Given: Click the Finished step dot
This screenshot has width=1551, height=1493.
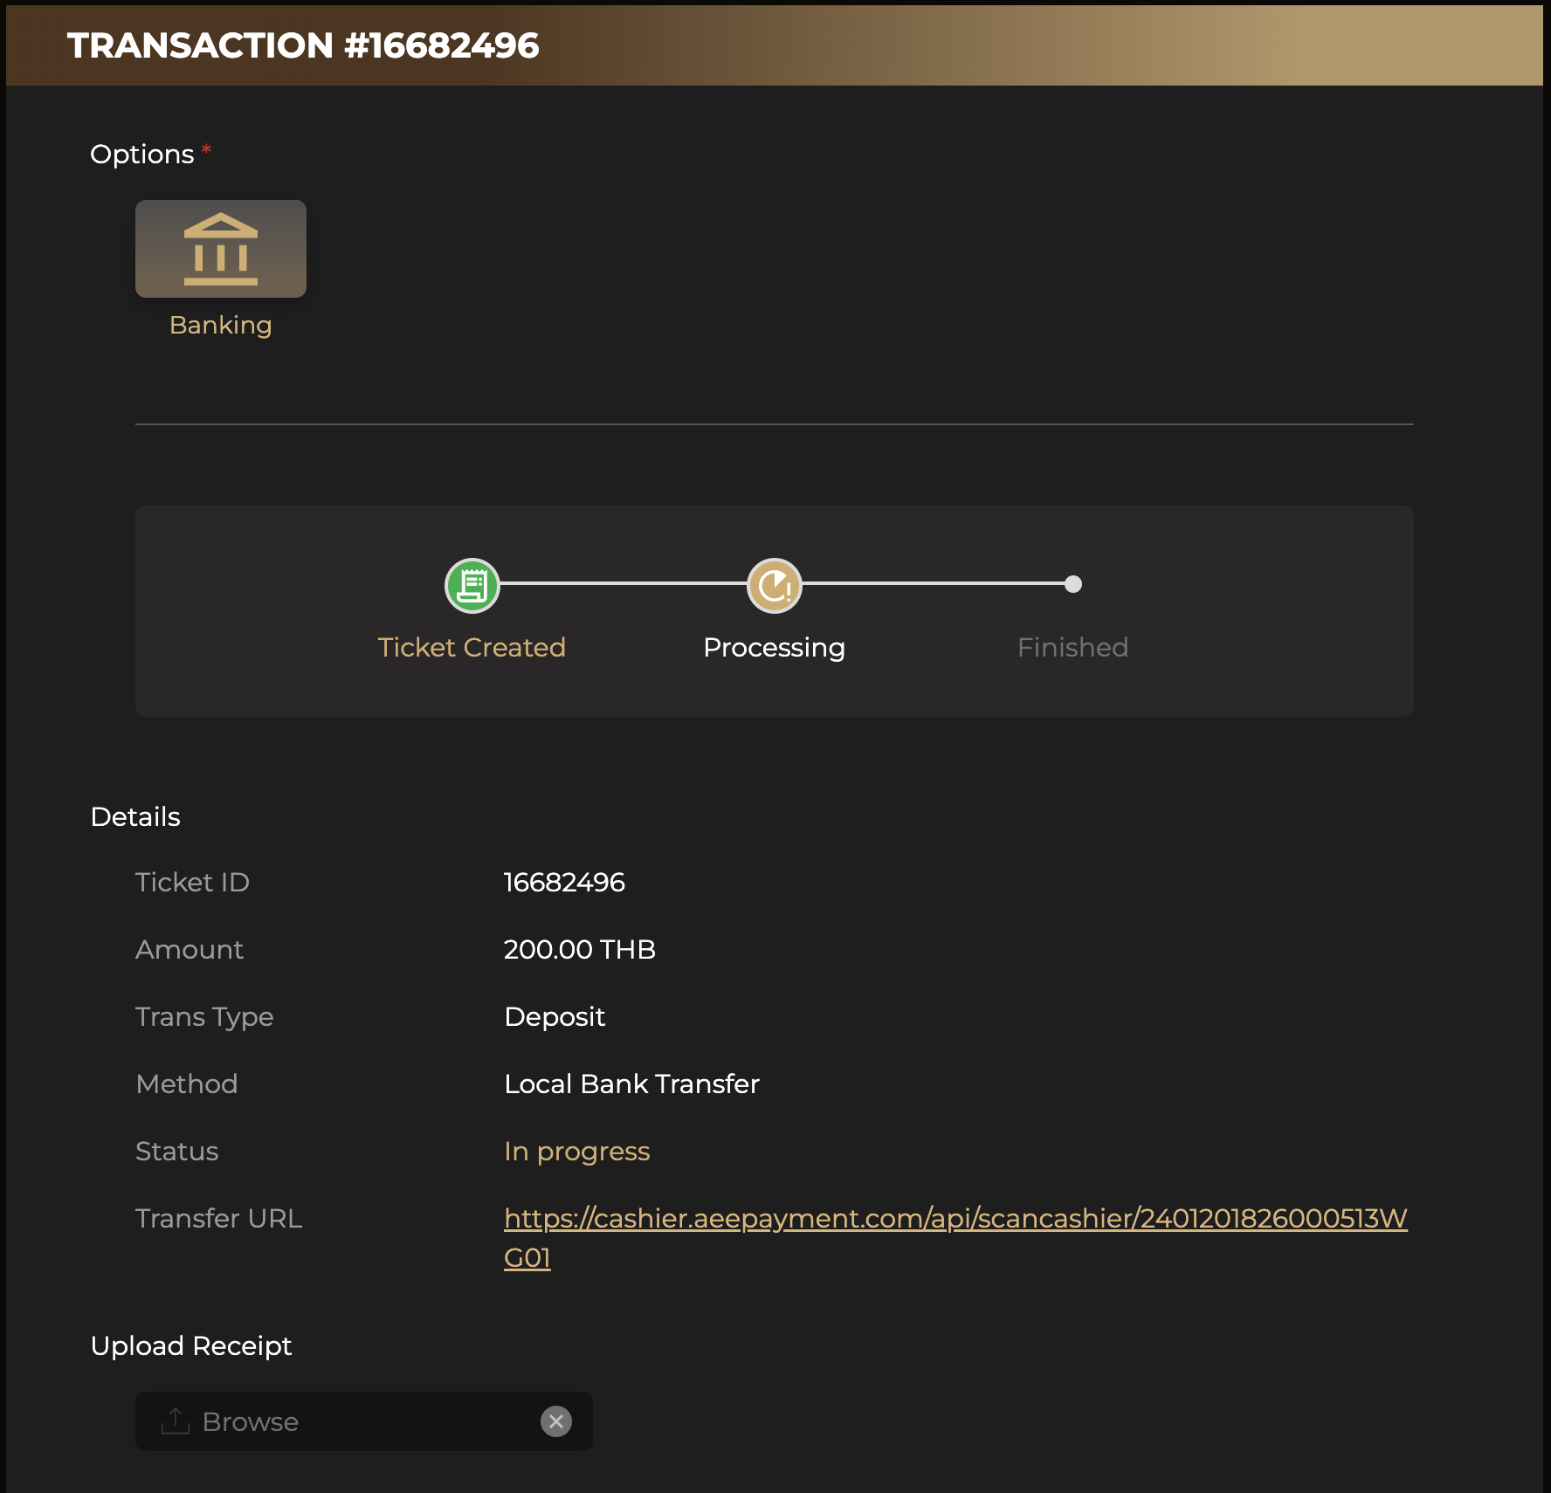Looking at the screenshot, I should pyautogui.click(x=1073, y=584).
